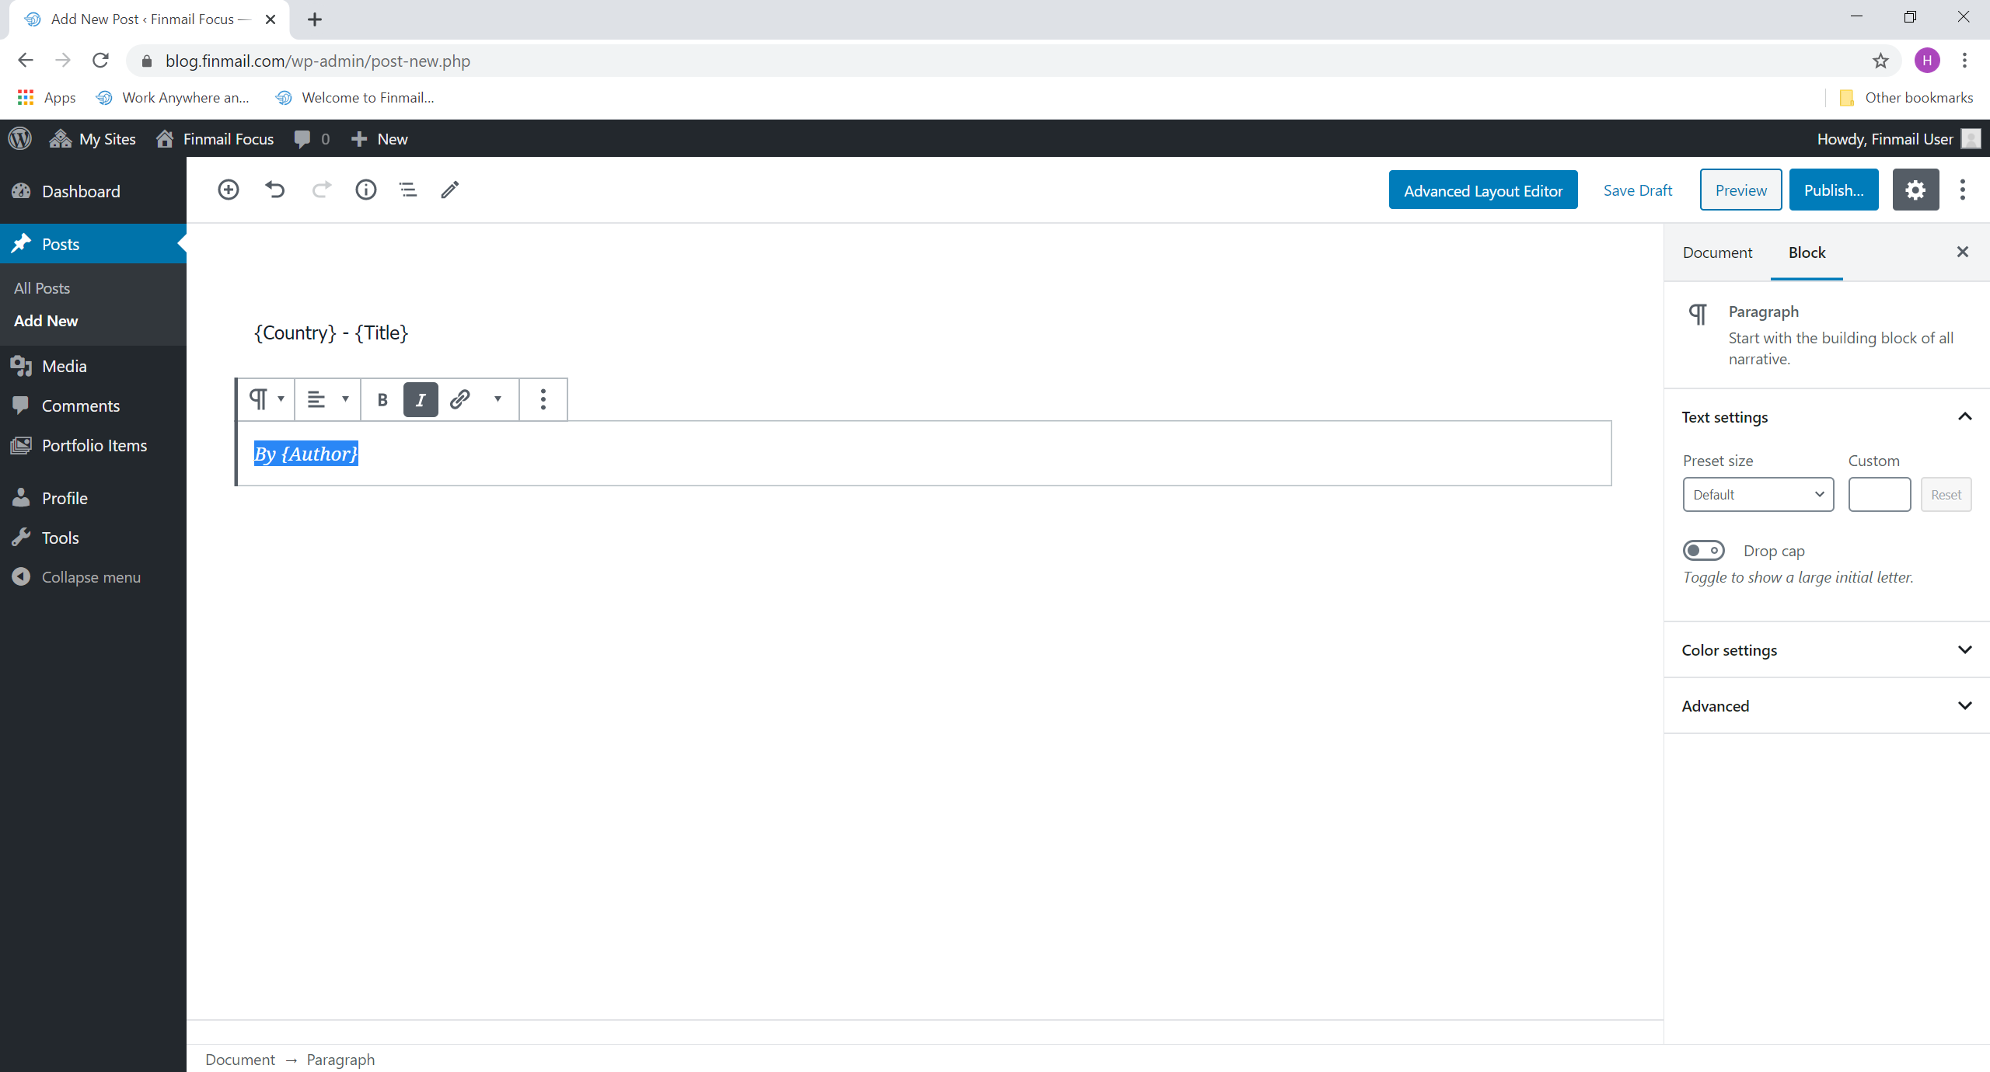The width and height of the screenshot is (1990, 1072).
Task: Click the greyed-out redo arrow
Action: click(x=321, y=190)
